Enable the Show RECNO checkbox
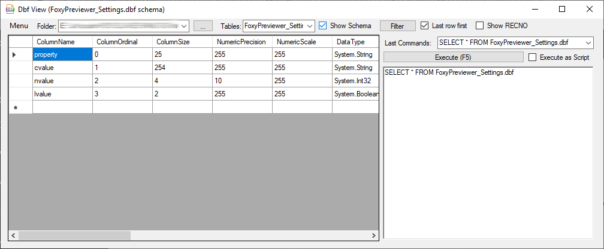The image size is (604, 249). (479, 26)
